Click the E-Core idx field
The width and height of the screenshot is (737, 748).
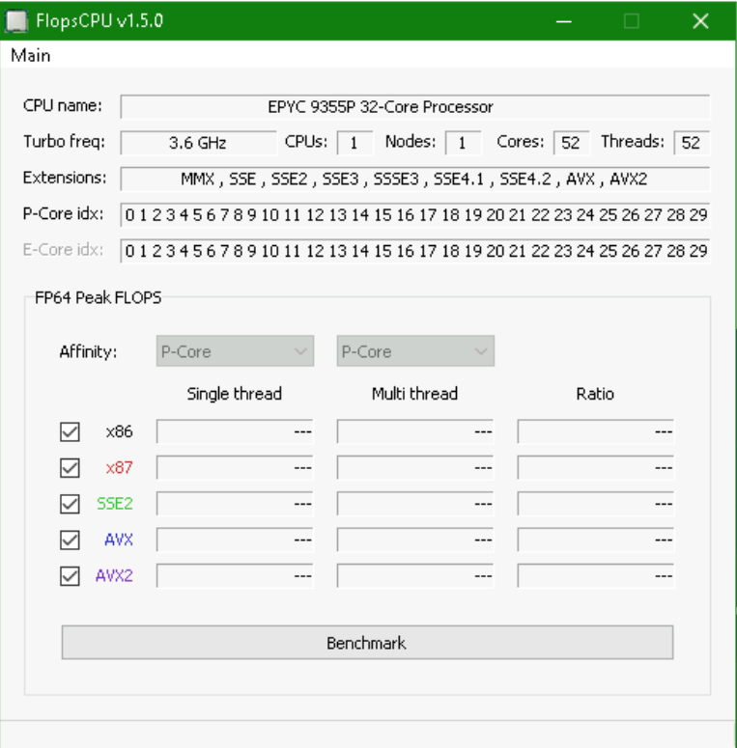pyautogui.click(x=414, y=251)
